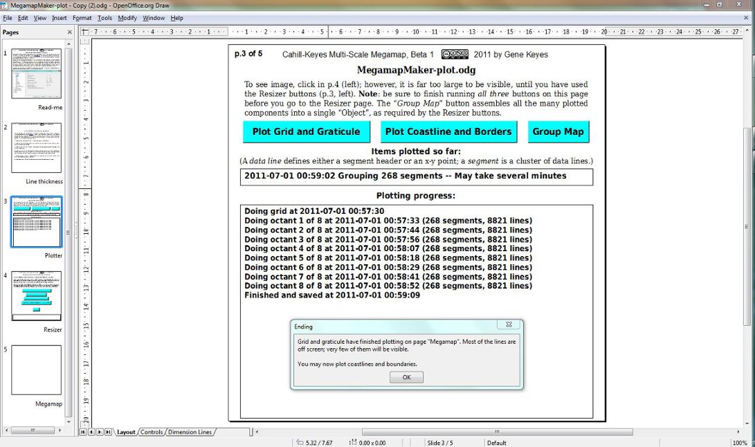This screenshot has width=755, height=447.
Task: Click the canvas horizontal scroll-left arrow
Action: point(257,432)
